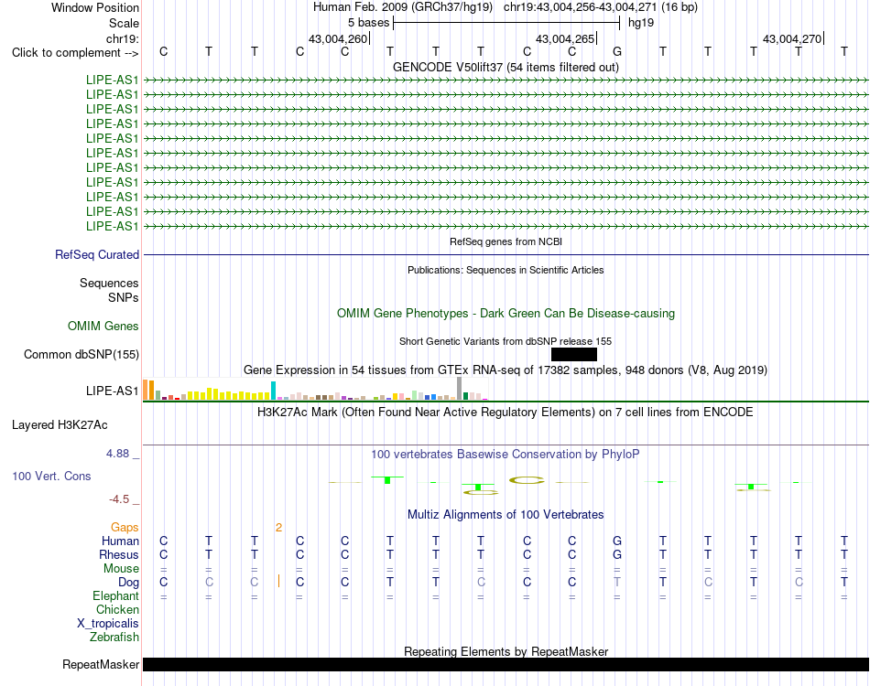Open 'Repeating Elements by RepeatMasker' track title
870x686 pixels.
click(x=506, y=651)
